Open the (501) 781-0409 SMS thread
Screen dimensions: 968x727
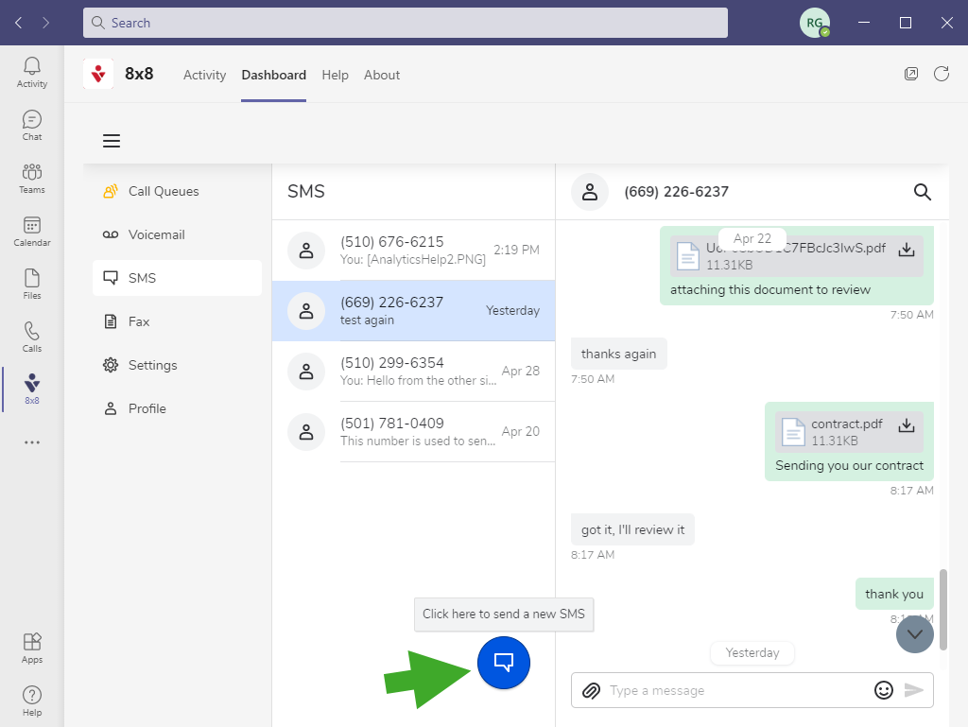[413, 431]
